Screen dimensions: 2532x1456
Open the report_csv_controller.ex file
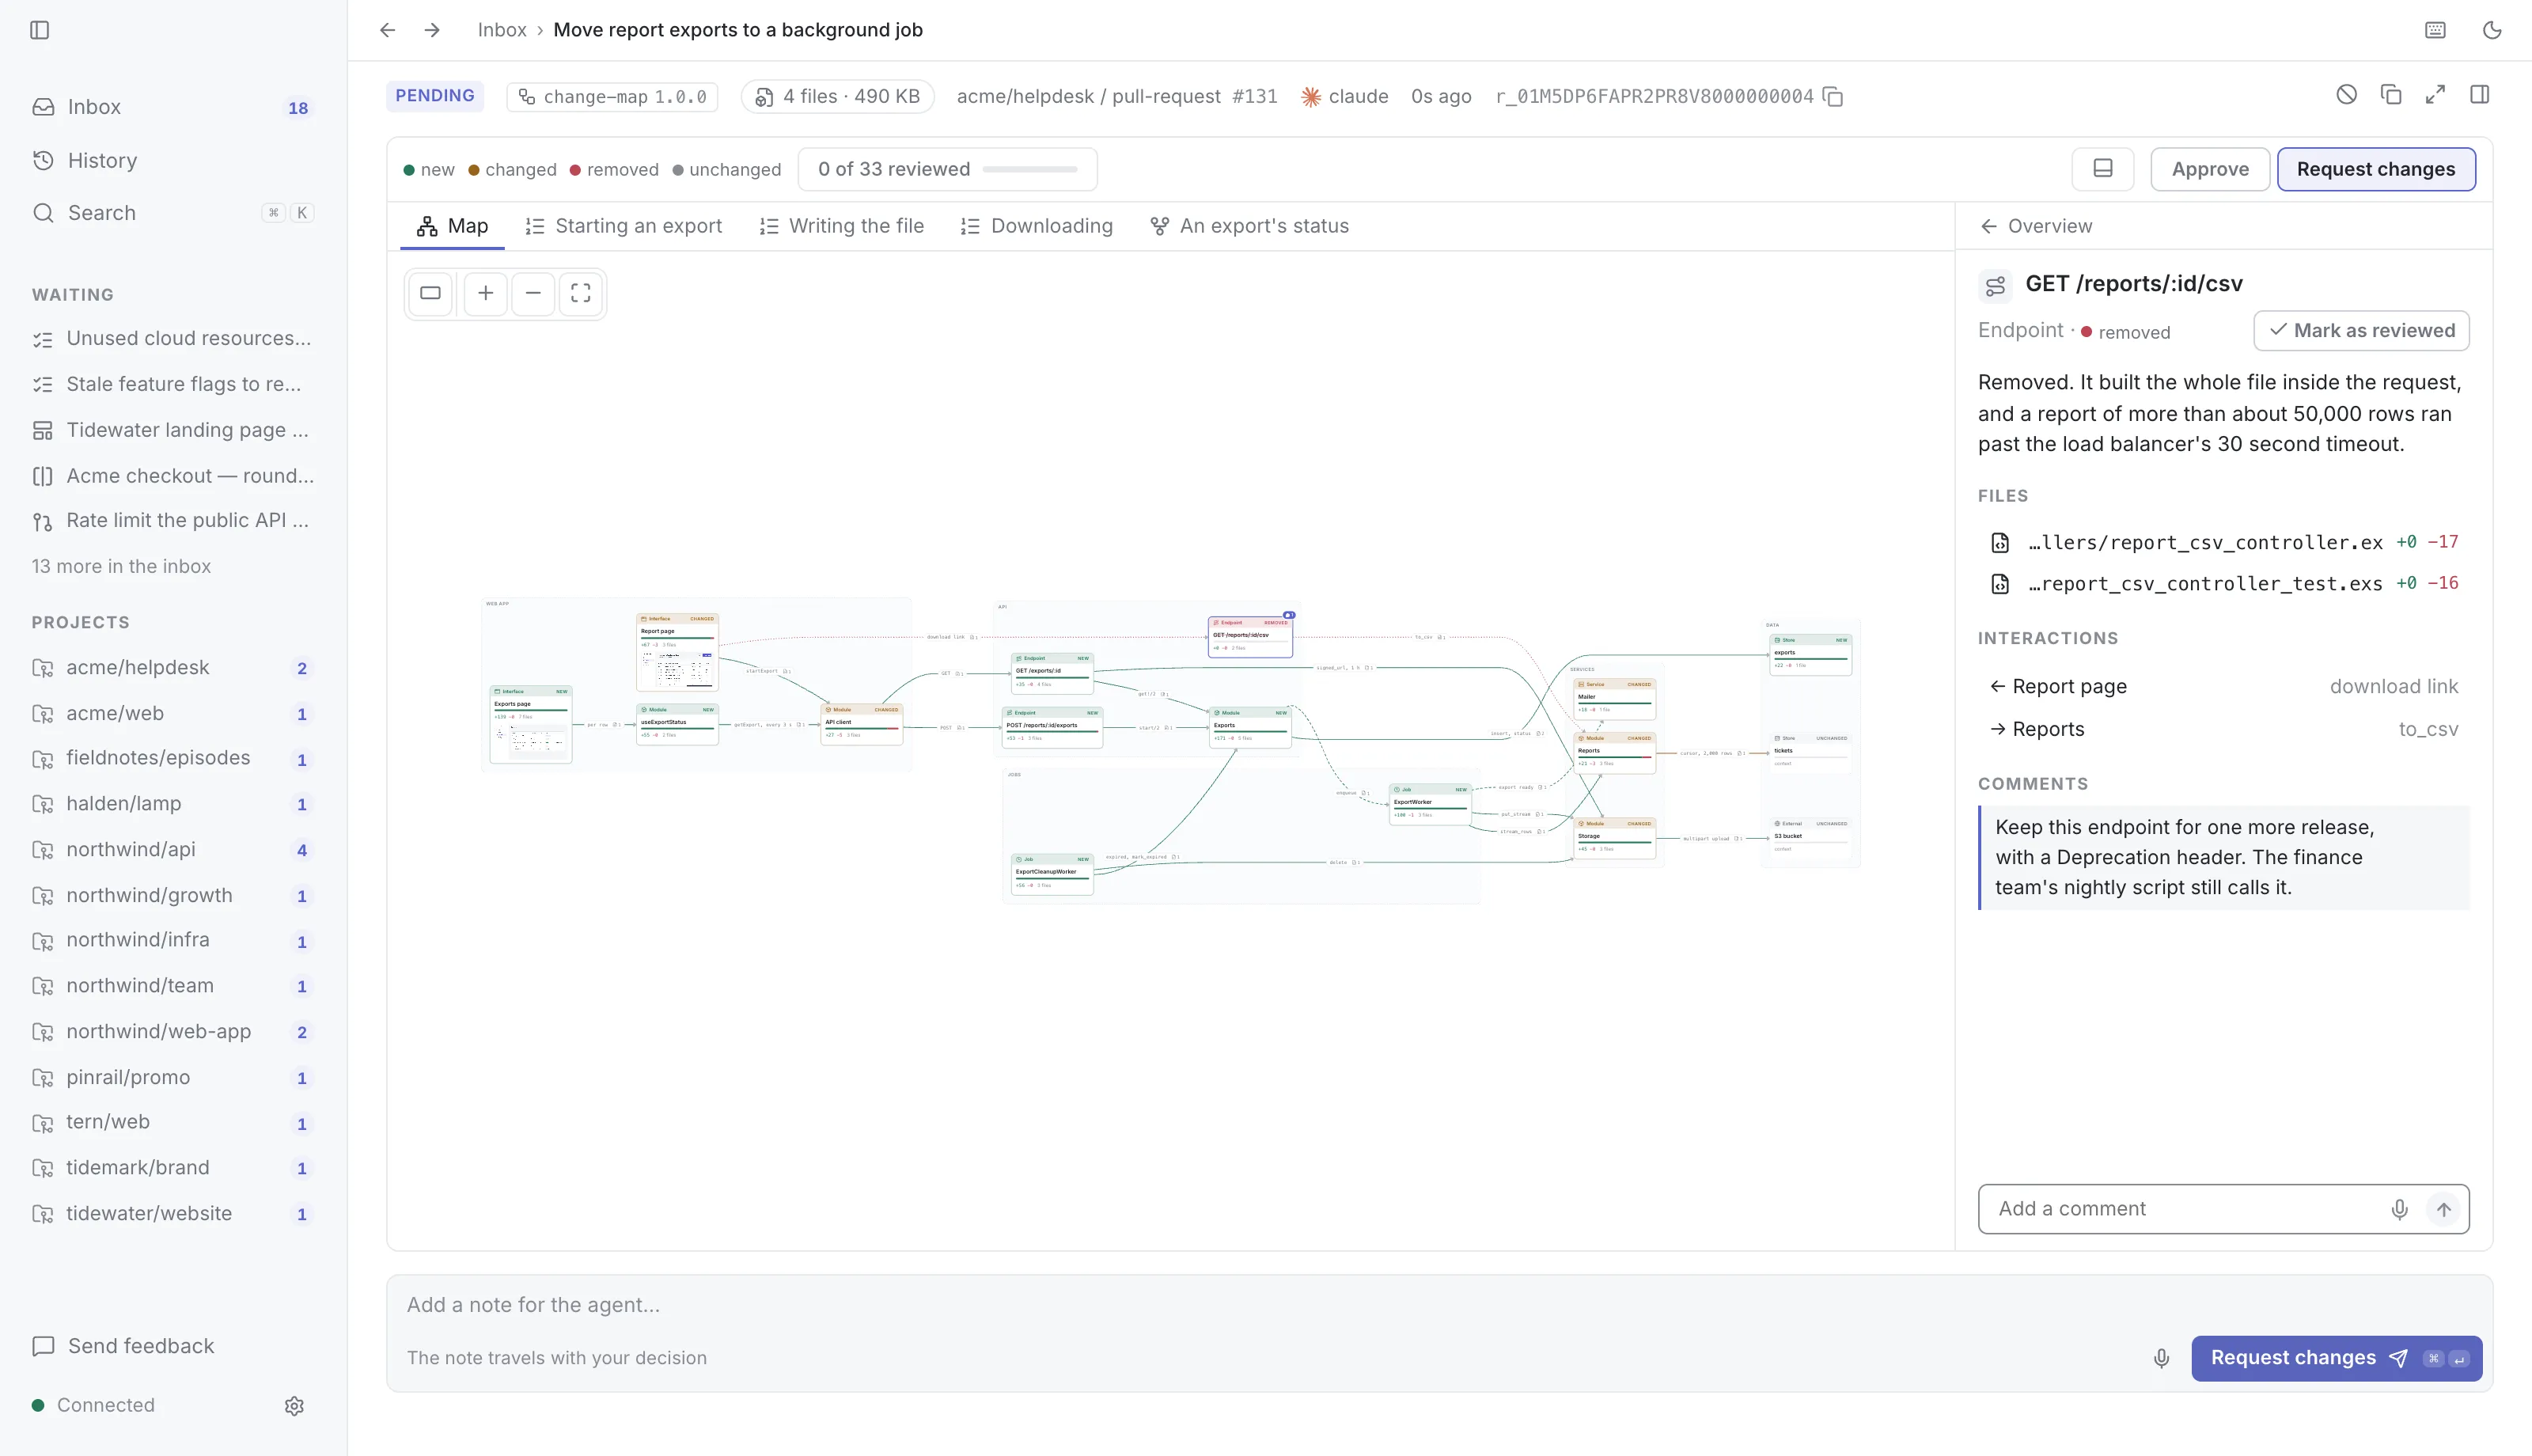coord(2224,542)
